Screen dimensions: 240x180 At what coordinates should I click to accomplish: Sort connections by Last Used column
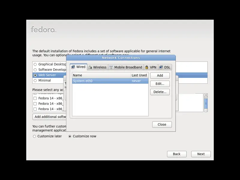point(139,75)
